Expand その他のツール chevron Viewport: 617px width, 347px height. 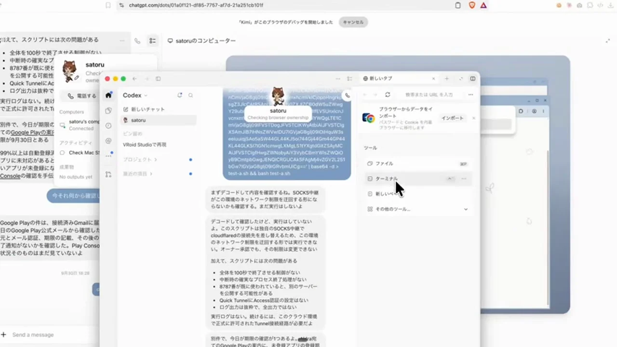(x=466, y=209)
